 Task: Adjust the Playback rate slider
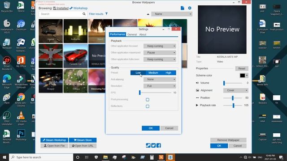point(233,106)
